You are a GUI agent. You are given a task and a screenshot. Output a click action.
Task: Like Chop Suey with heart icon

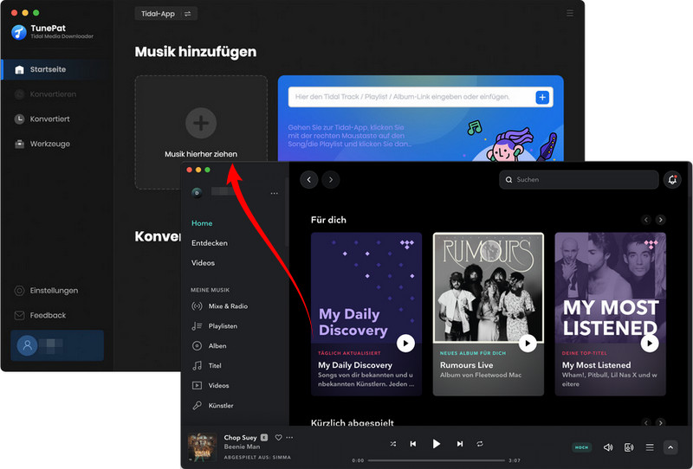(278, 437)
